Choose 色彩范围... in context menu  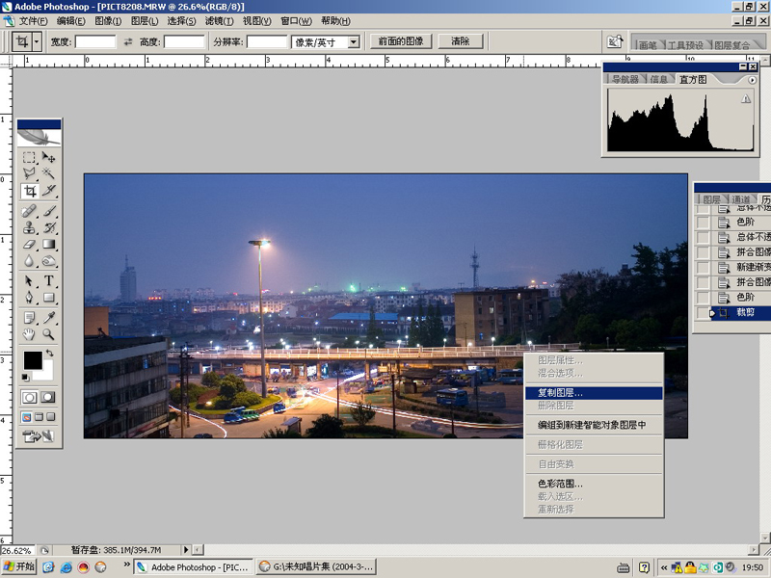pyautogui.click(x=594, y=484)
